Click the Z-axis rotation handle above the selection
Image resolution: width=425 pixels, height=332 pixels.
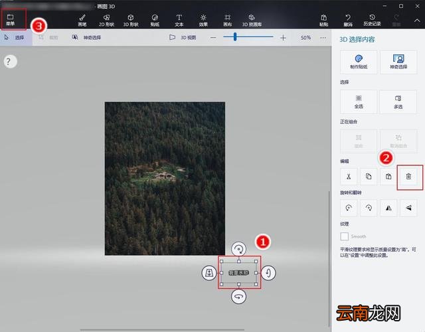tap(239, 249)
